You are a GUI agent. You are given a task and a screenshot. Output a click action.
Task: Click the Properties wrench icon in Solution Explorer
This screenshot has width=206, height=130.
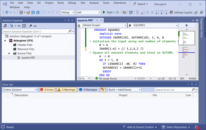(x=30, y=26)
